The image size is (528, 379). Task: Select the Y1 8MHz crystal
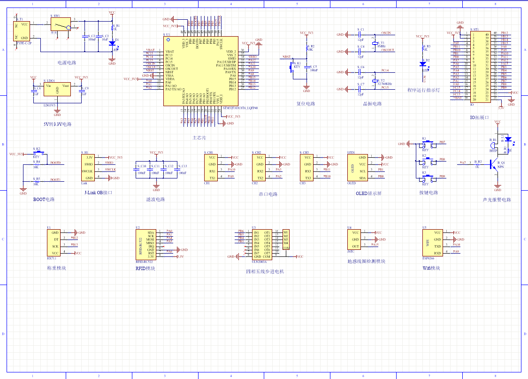click(x=375, y=44)
